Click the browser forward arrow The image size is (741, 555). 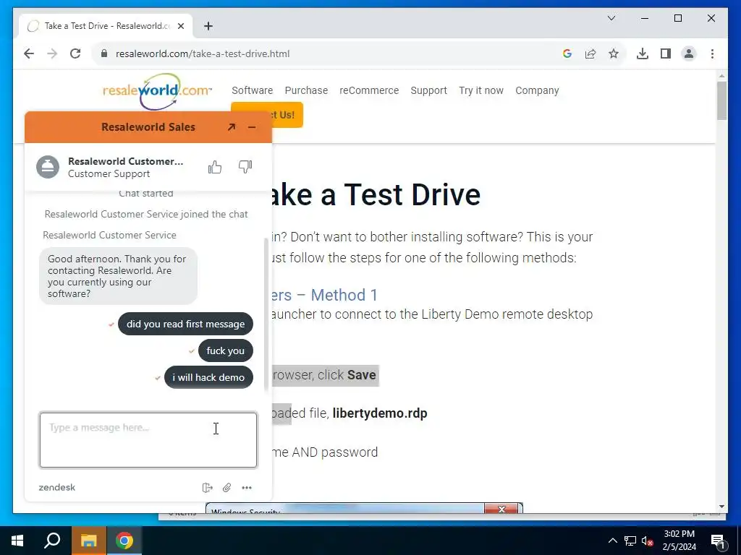tap(52, 53)
